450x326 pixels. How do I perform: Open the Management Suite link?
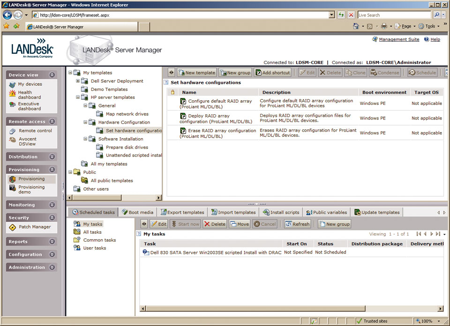click(399, 39)
